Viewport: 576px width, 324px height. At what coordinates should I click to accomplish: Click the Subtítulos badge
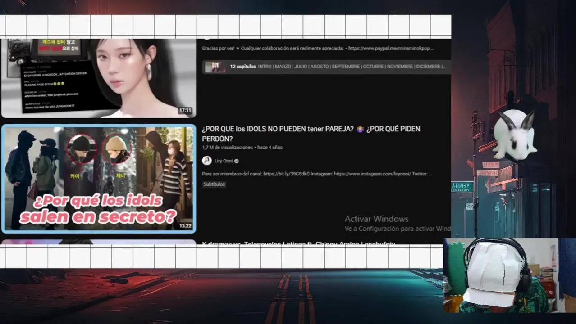coord(214,184)
